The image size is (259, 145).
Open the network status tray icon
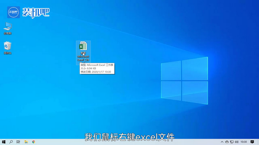[x=232, y=142]
